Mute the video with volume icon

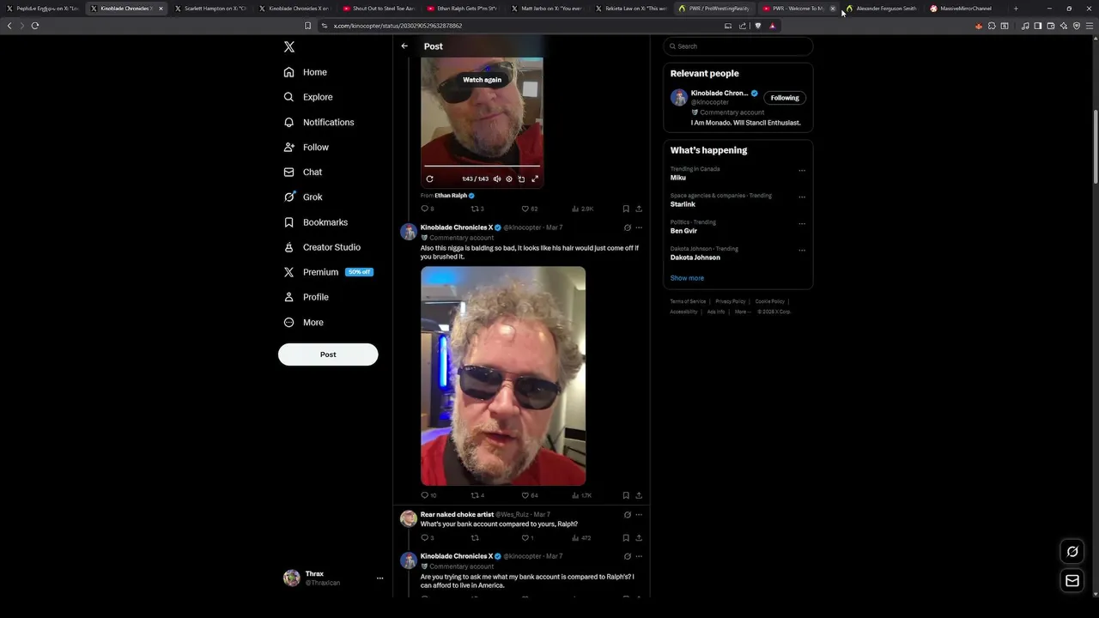[496, 179]
